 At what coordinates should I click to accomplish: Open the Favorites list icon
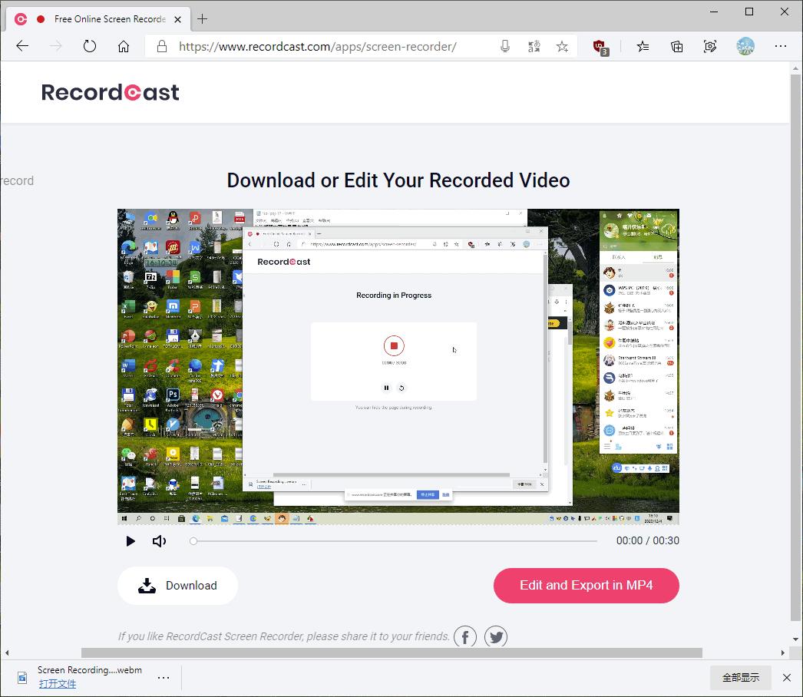coord(643,47)
